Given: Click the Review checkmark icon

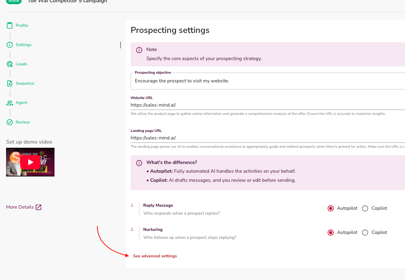Looking at the screenshot, I should 10,122.
